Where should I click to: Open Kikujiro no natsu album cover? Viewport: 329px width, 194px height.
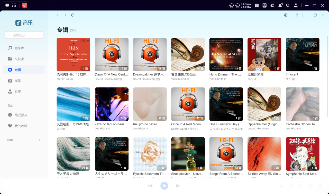pyautogui.click(x=150, y=104)
